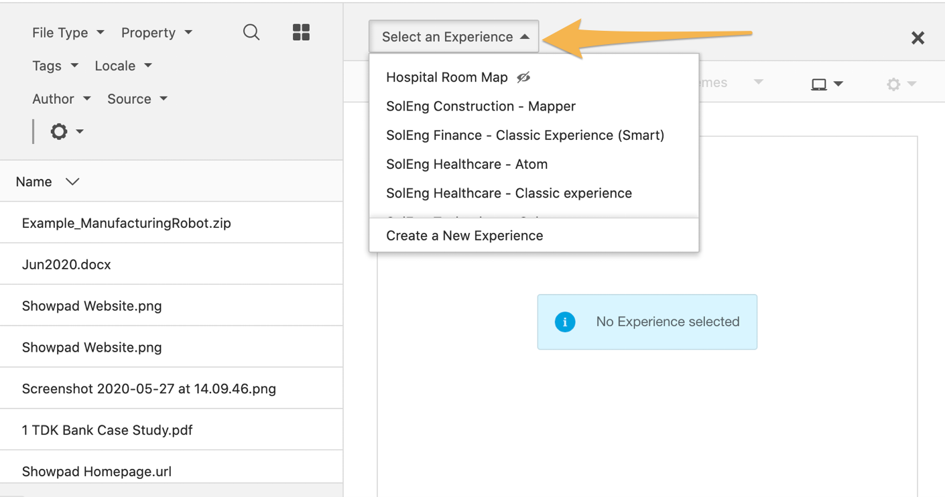This screenshot has width=945, height=497.
Task: Open the Source filter dropdown
Action: point(137,98)
